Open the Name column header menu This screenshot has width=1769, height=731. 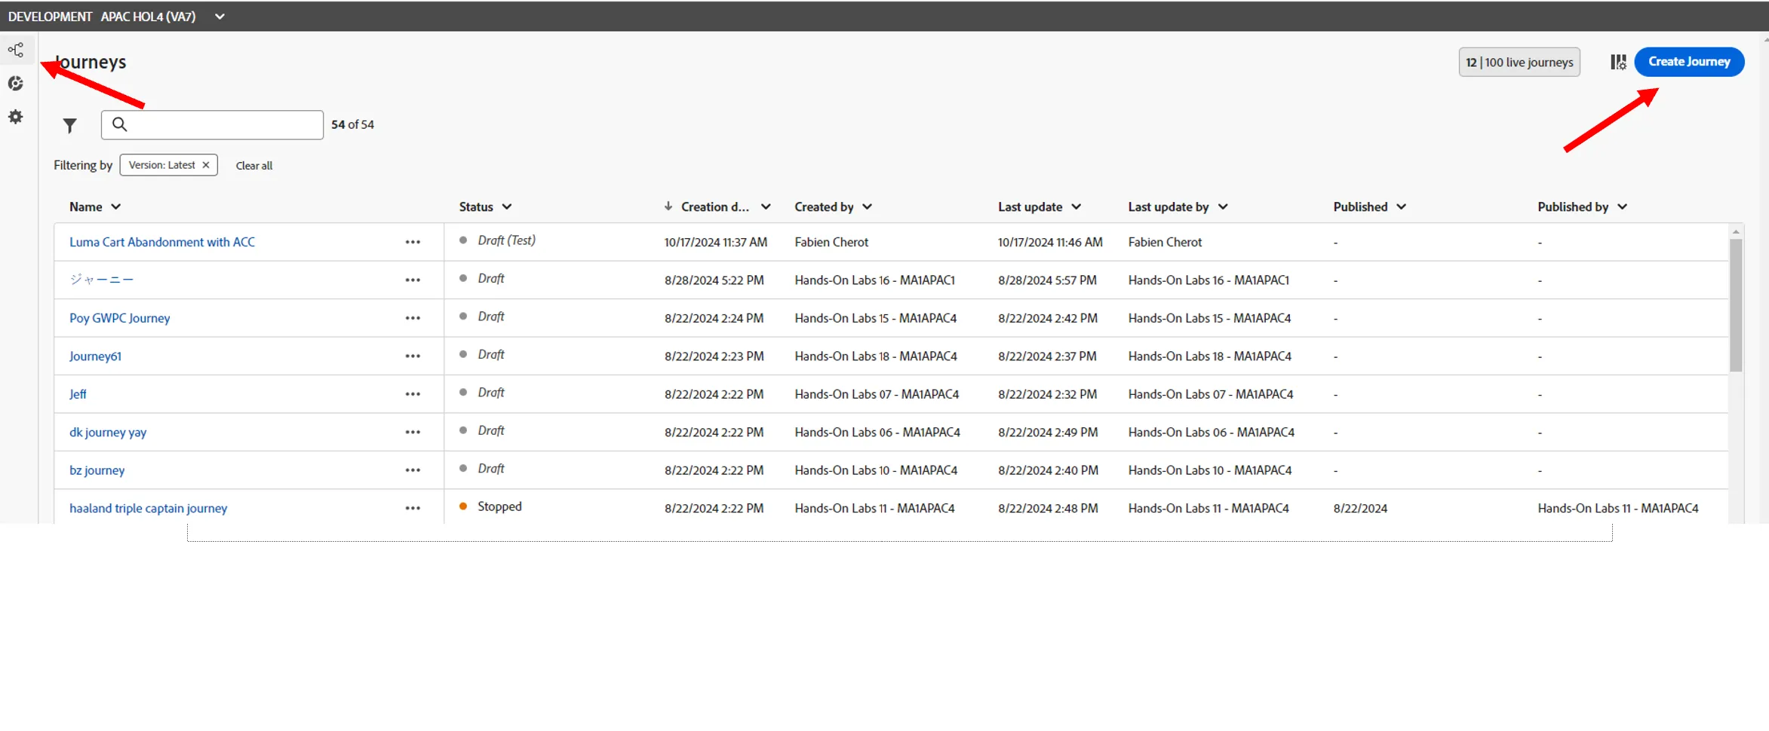tap(116, 206)
